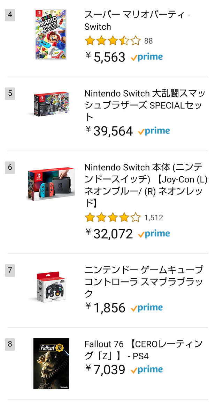Open GameCube controller product image
Image resolution: width=216 pixels, height=404 pixels.
click(51, 287)
